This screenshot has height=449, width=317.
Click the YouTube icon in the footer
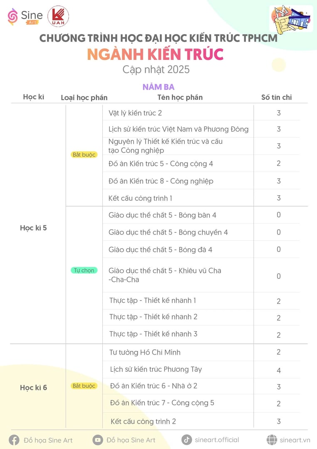(x=97, y=440)
